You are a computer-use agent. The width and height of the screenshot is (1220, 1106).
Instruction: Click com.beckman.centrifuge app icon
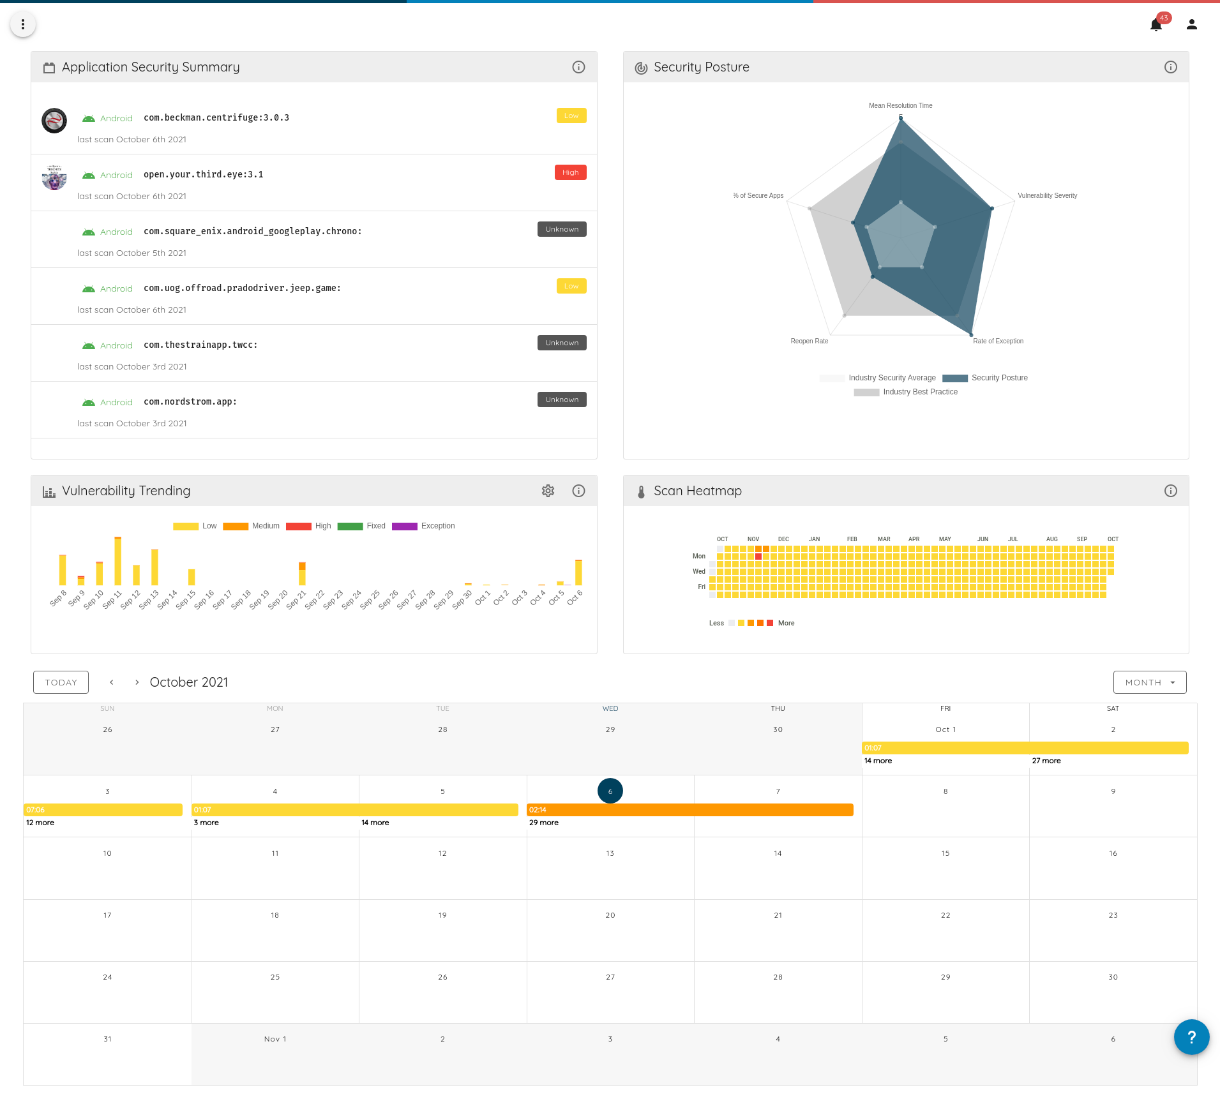coord(54,121)
